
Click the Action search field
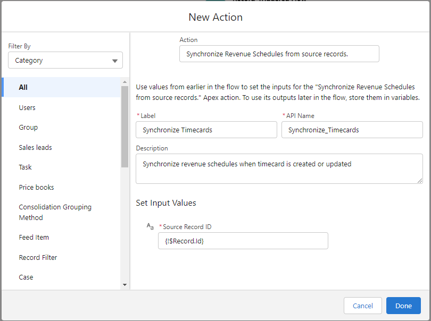279,54
